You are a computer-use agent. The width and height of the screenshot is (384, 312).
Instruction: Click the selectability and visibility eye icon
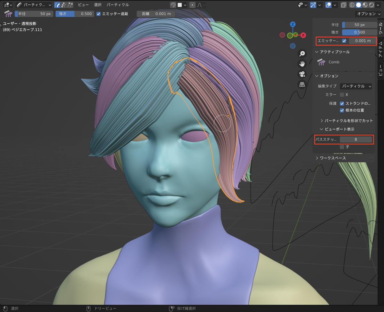tap(302, 5)
